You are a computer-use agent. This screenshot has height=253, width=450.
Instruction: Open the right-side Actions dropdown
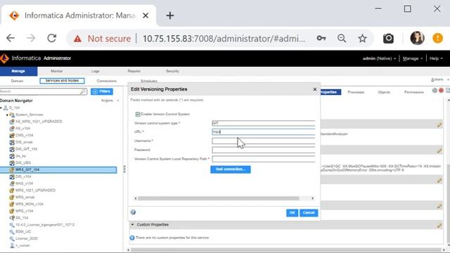[439, 79]
